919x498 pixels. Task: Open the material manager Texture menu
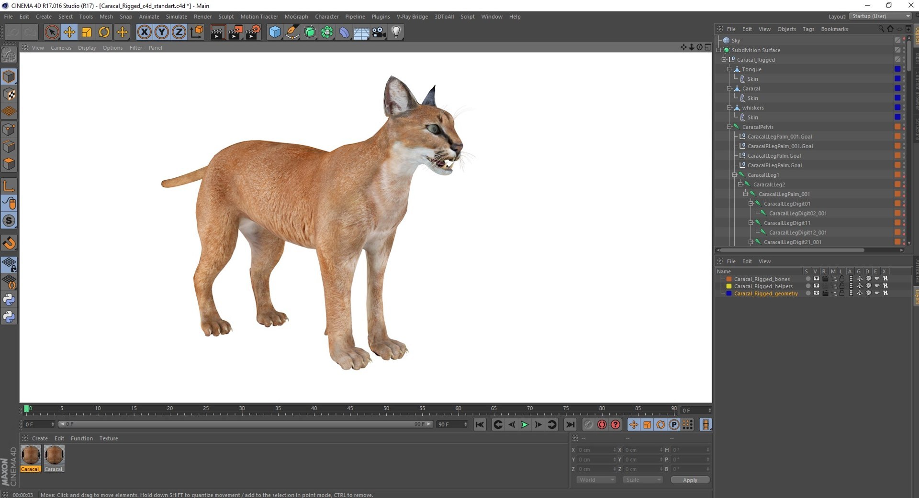(109, 438)
